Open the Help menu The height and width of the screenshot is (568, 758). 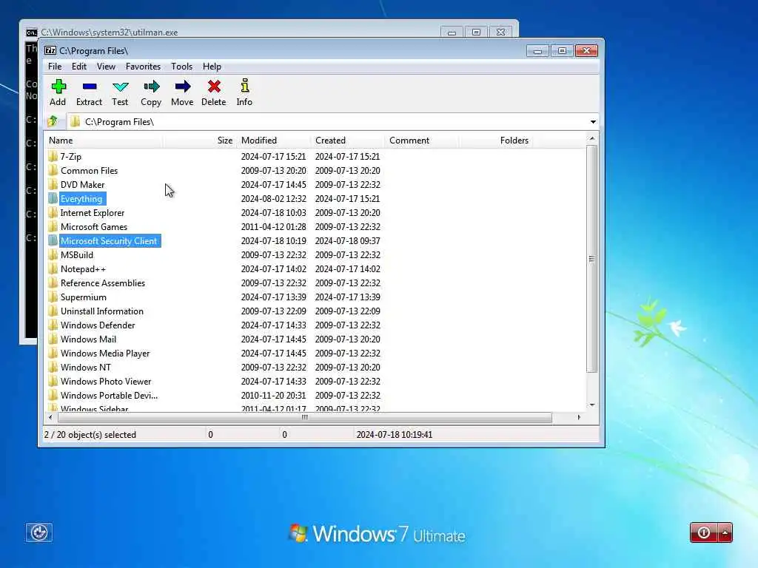coord(212,66)
